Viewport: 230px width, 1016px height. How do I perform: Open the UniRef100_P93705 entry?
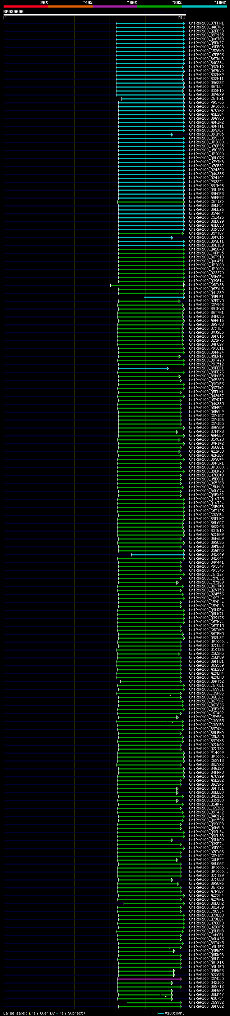pos(206,103)
